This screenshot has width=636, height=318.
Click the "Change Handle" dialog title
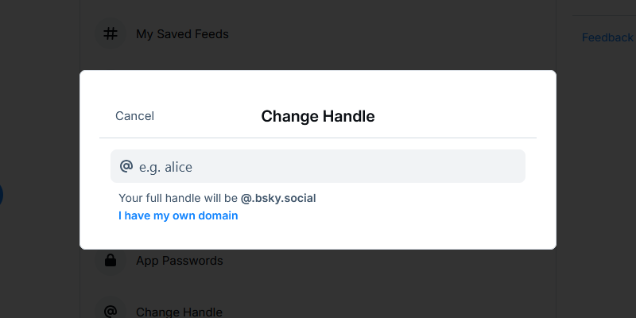point(318,116)
